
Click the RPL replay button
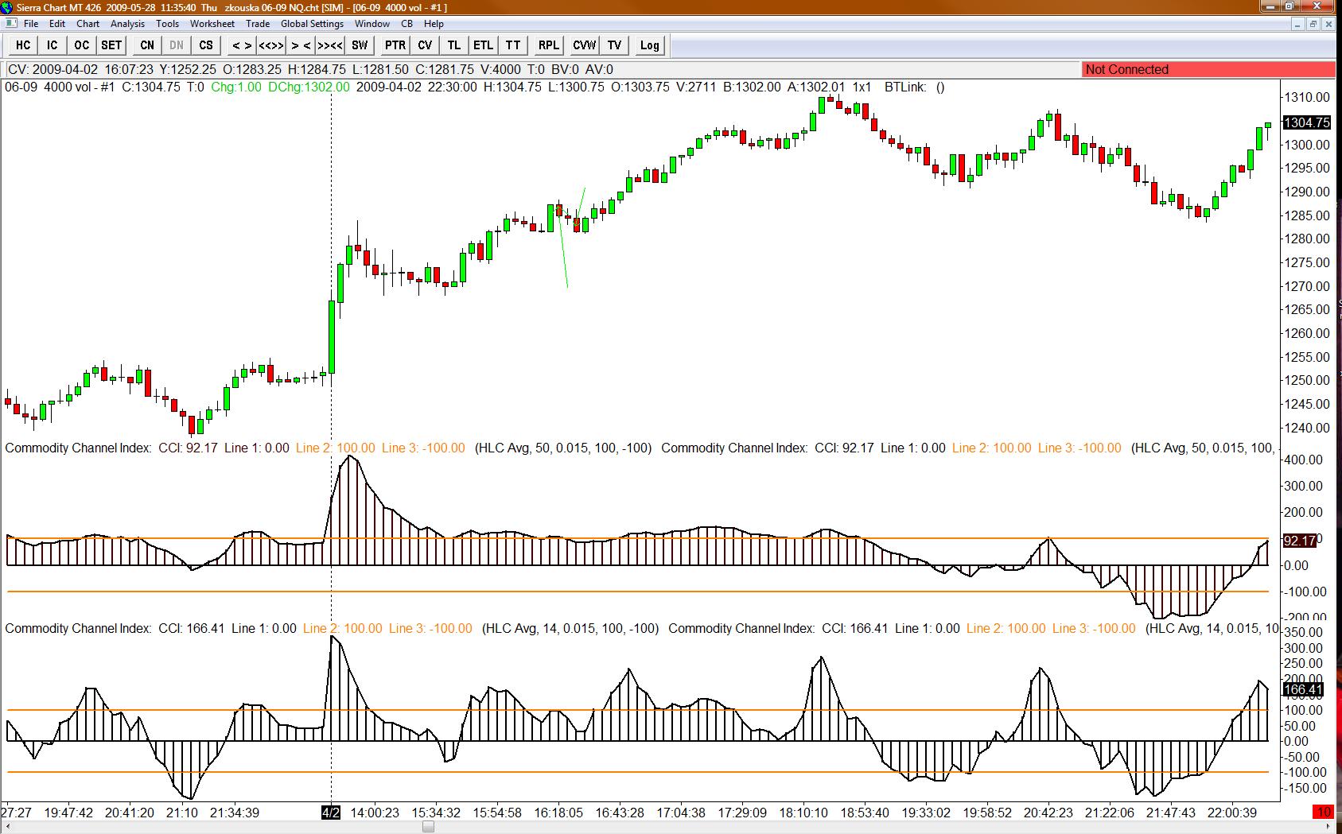point(549,45)
